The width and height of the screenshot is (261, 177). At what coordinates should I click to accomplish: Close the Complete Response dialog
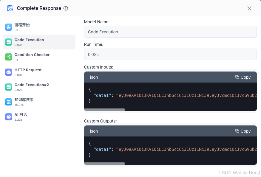click(x=249, y=8)
